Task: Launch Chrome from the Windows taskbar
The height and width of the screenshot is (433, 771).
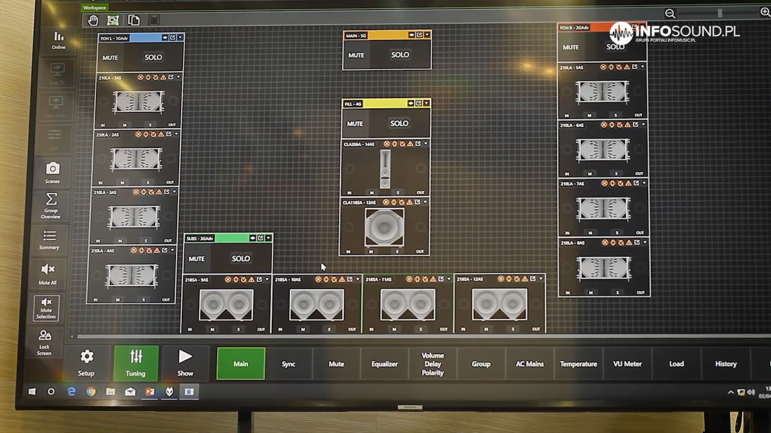Action: tap(91, 392)
